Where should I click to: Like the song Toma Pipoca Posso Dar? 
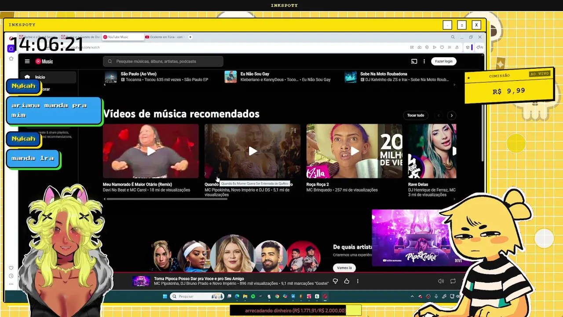(x=347, y=281)
